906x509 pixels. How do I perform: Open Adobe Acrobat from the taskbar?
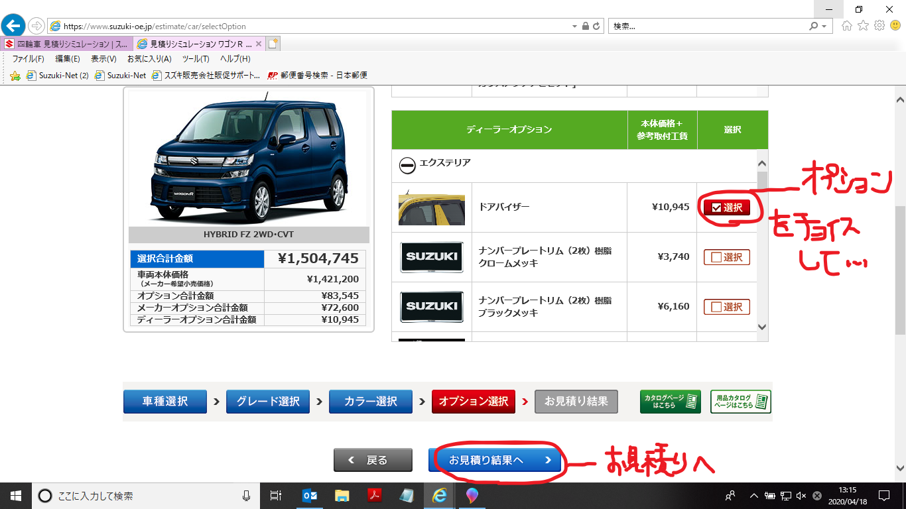point(374,495)
